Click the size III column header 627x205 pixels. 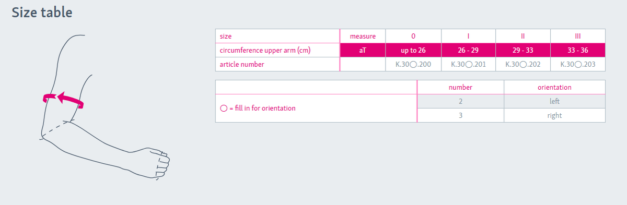pyautogui.click(x=578, y=37)
